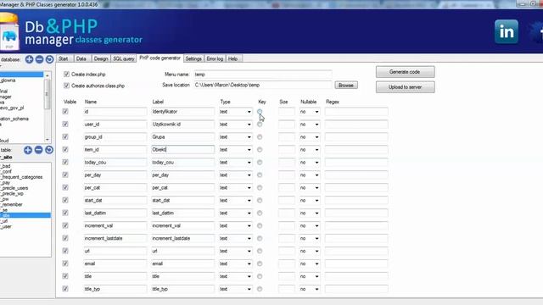
Task: Open the LinkedIn icon in header
Action: pyautogui.click(x=507, y=32)
